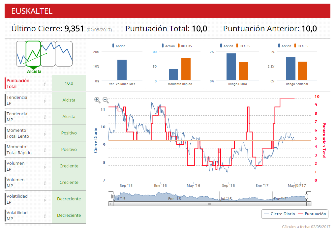The image size is (336, 231).
Task: Open info icon for Puntuación Total row
Action: click(x=45, y=84)
